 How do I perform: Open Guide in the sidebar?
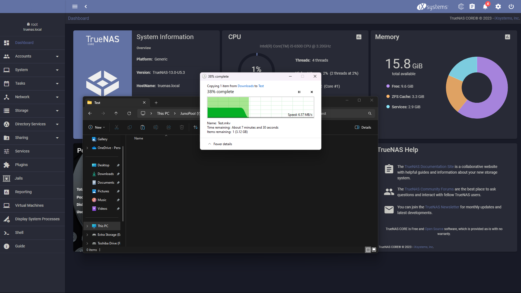[33, 246]
